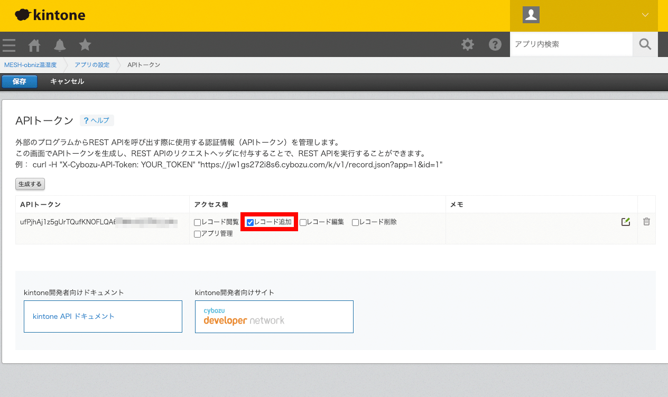Image resolution: width=668 pixels, height=397 pixels.
Task: Click the 保存 button
Action: pyautogui.click(x=20, y=81)
